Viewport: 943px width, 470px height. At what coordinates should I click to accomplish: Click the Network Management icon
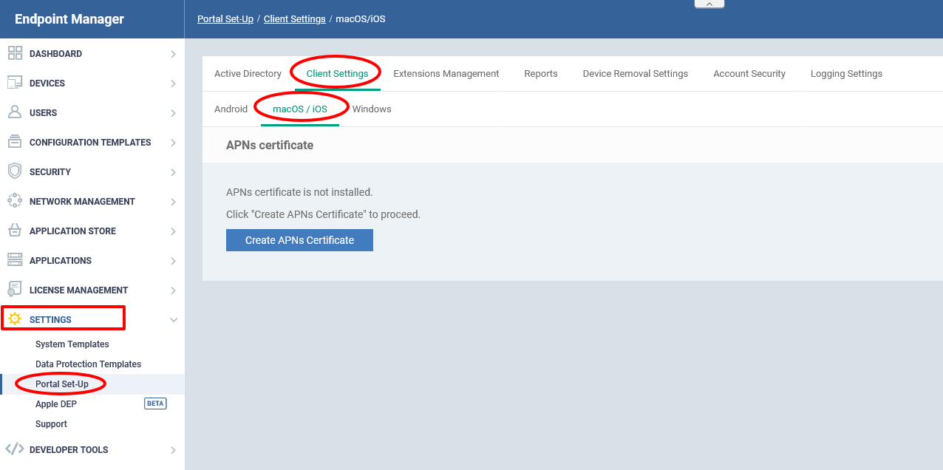(x=15, y=201)
